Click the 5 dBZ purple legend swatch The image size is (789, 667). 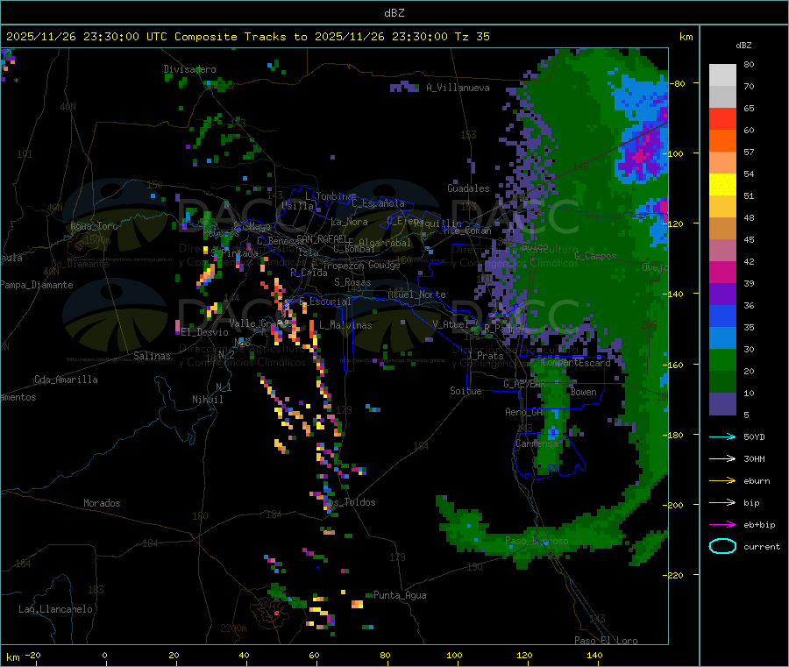[x=722, y=404]
